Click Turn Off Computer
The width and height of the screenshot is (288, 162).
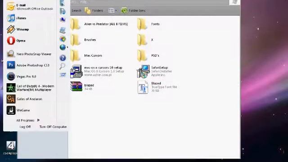53,127
